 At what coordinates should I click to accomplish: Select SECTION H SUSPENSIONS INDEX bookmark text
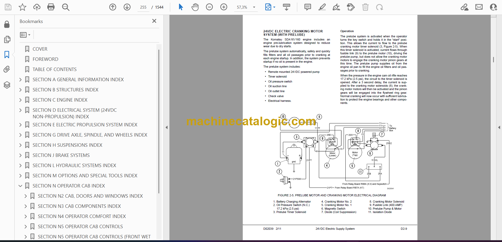click(x=67, y=145)
